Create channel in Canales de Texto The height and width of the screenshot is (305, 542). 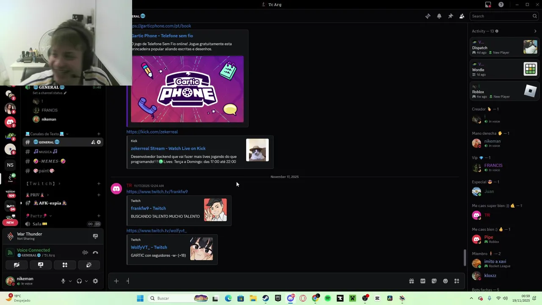coord(99,134)
